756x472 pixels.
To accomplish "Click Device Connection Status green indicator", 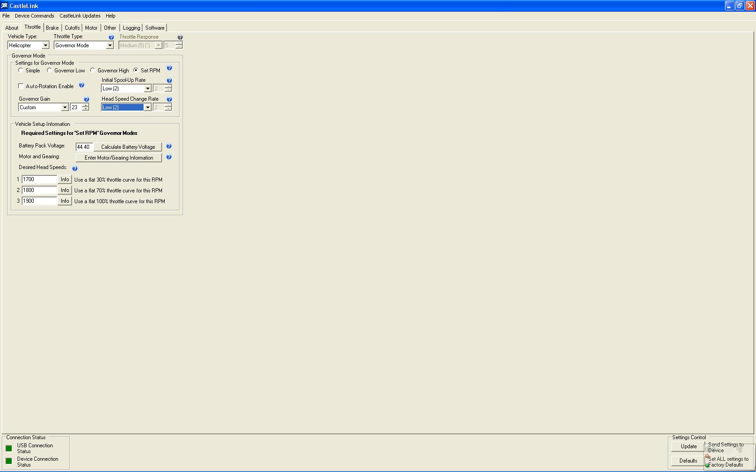I will point(9,461).
